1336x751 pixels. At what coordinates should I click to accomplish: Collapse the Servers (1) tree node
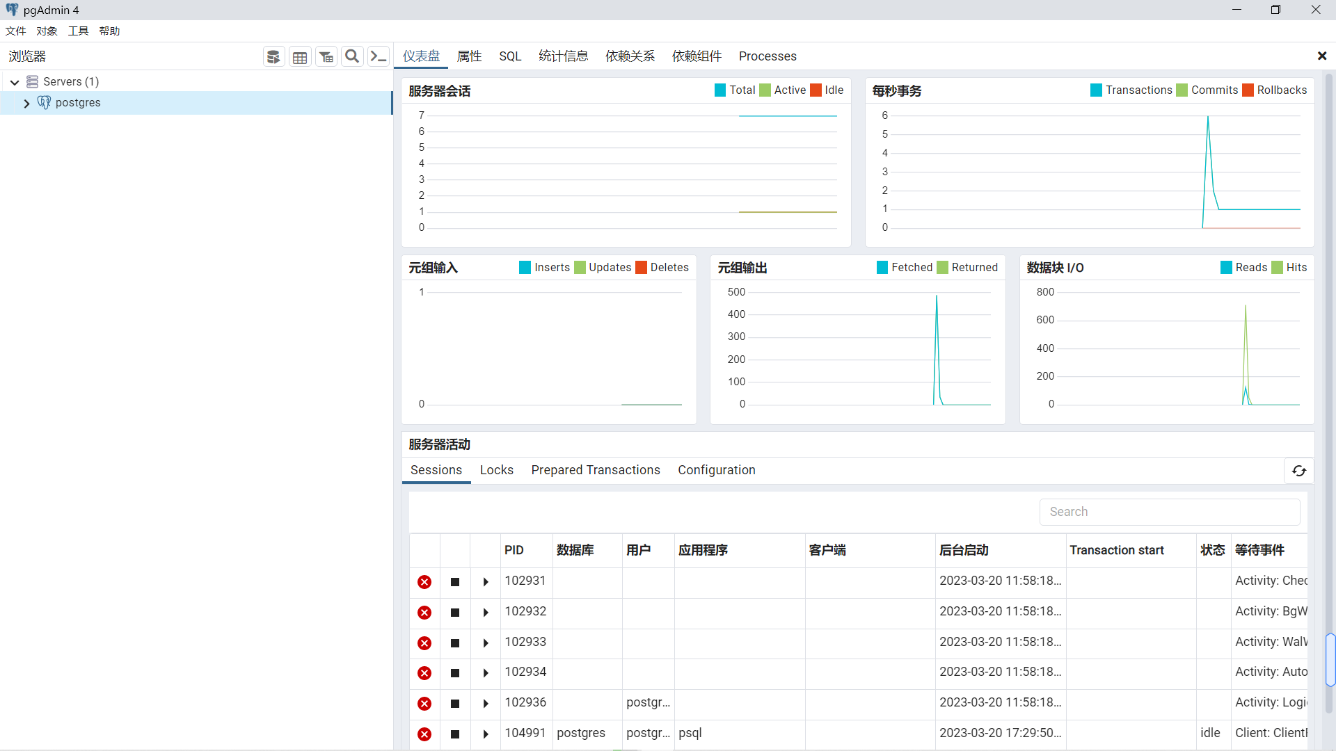14,81
